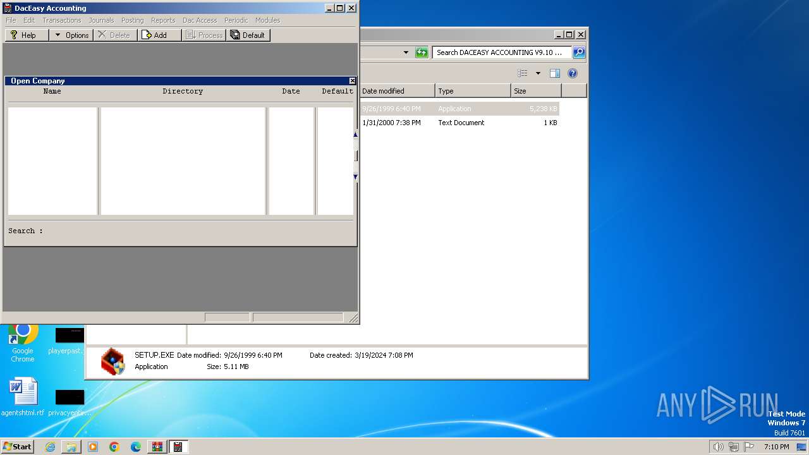Viewport: 809px width, 455px height.
Task: Open the Reports menu
Action: click(x=163, y=20)
